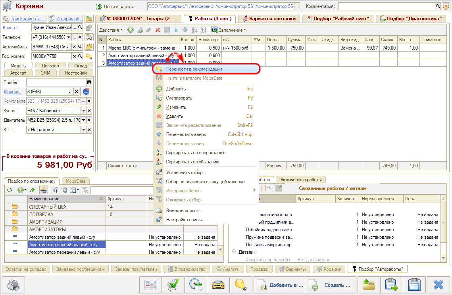
Task: Click the Модель: hyperlink label
Action: [x=12, y=92]
